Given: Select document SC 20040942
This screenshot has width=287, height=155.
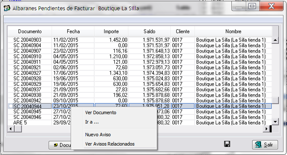Looking at the screenshot, I should point(27,100).
